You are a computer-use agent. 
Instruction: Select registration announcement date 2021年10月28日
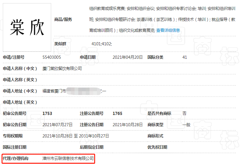coord(128,125)
